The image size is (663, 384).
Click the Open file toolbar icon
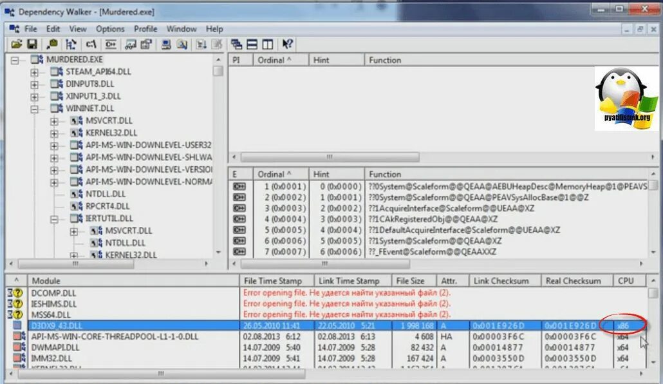click(16, 44)
